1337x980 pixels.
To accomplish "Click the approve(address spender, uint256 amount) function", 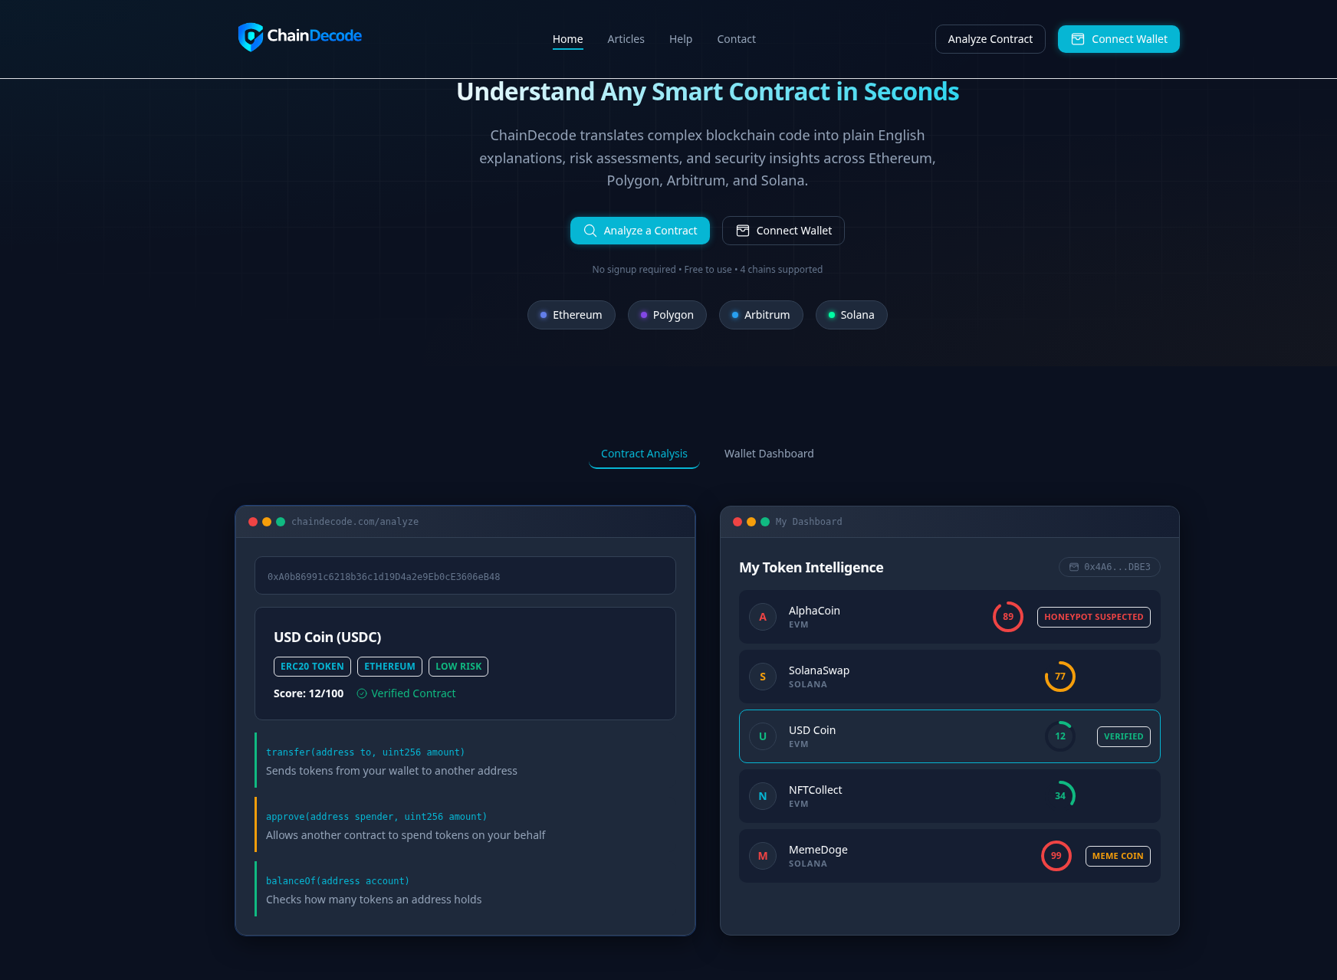I will coord(376,817).
